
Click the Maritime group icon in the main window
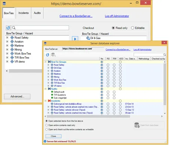[x=12, y=45]
